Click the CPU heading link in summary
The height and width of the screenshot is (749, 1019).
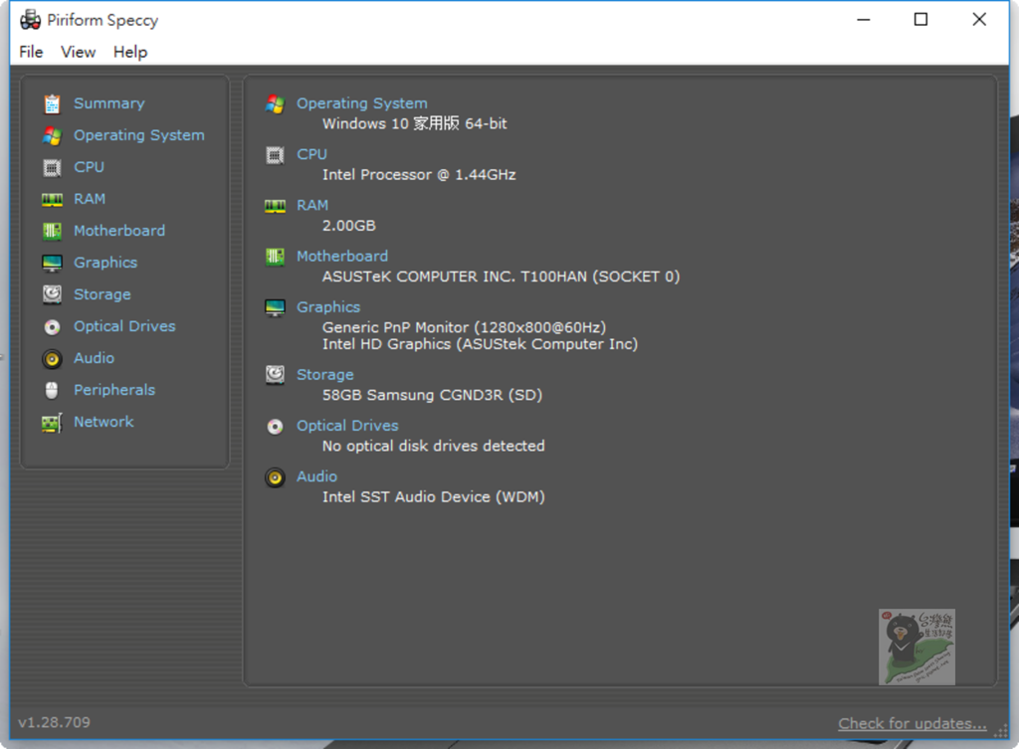[x=311, y=154]
